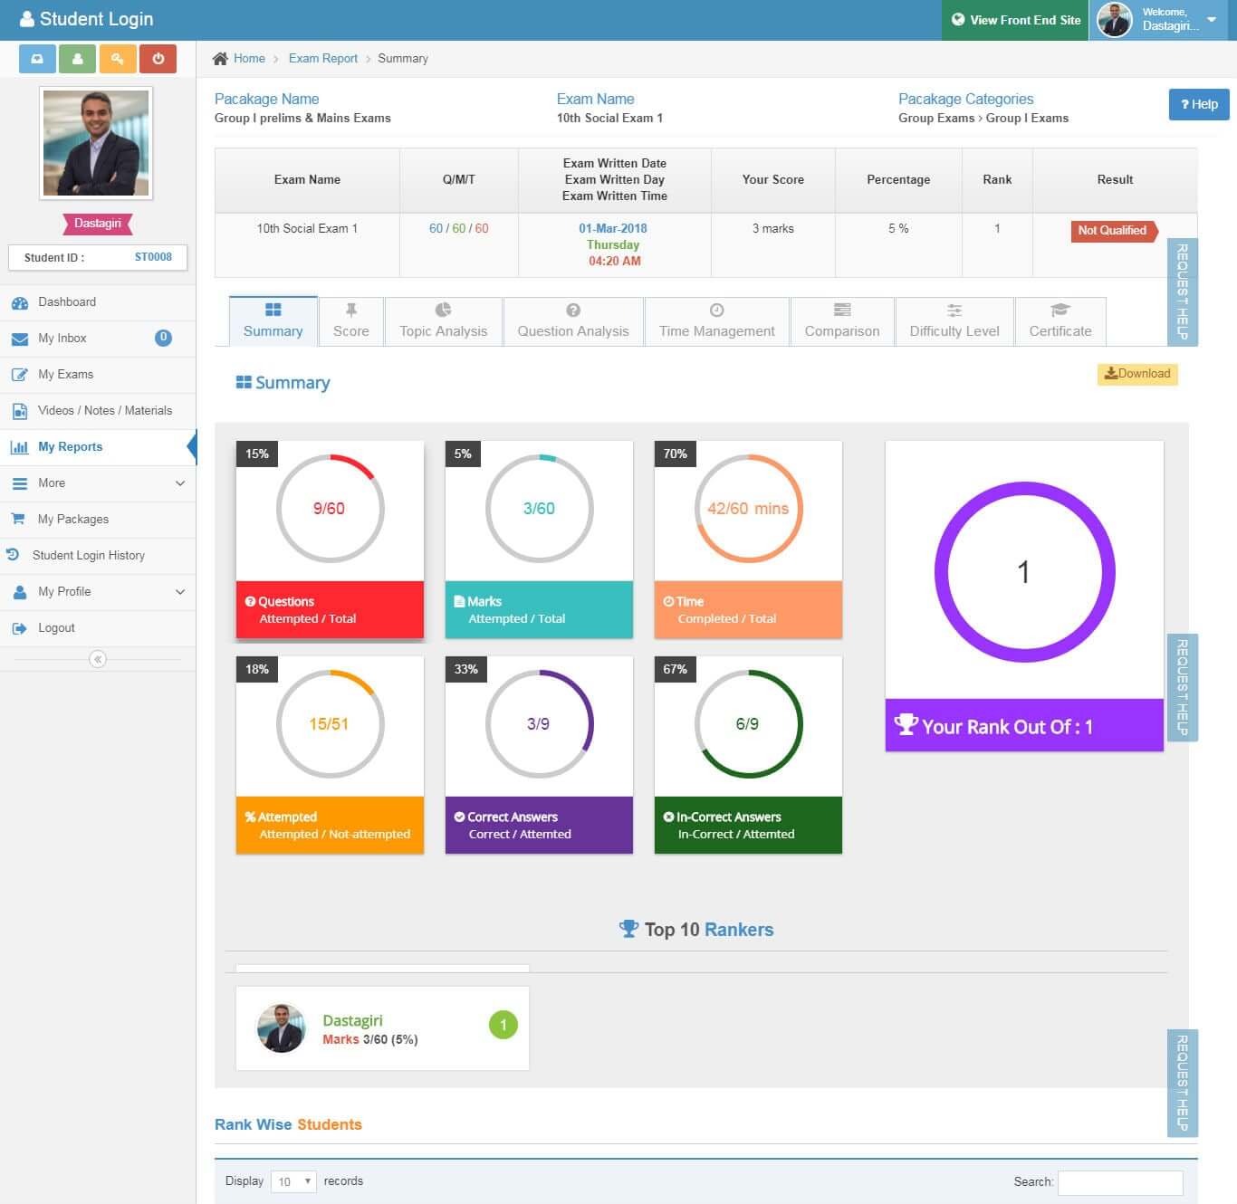This screenshot has height=1204, width=1237.
Task: Select the Certificate tab
Action: 1060,321
